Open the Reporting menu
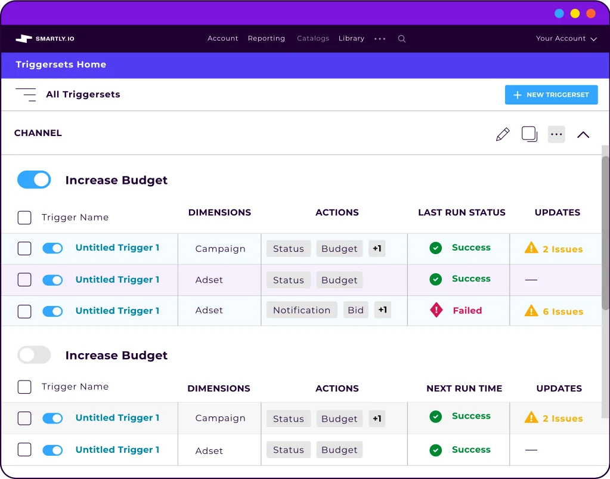610x479 pixels. click(266, 38)
